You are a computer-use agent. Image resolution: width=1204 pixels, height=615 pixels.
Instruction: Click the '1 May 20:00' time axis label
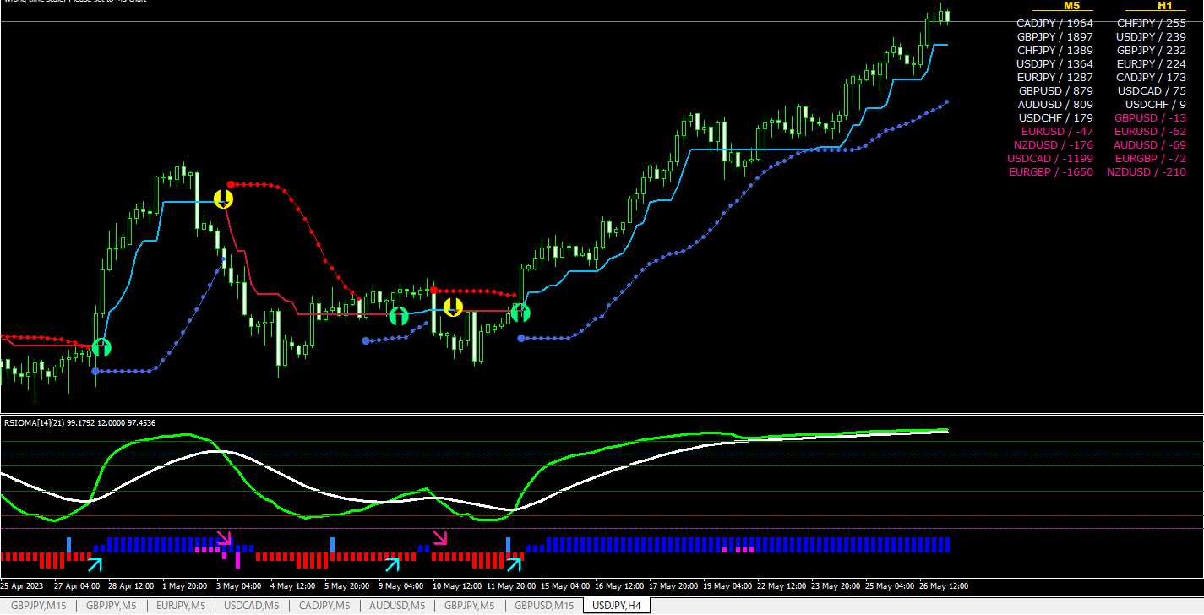point(183,585)
